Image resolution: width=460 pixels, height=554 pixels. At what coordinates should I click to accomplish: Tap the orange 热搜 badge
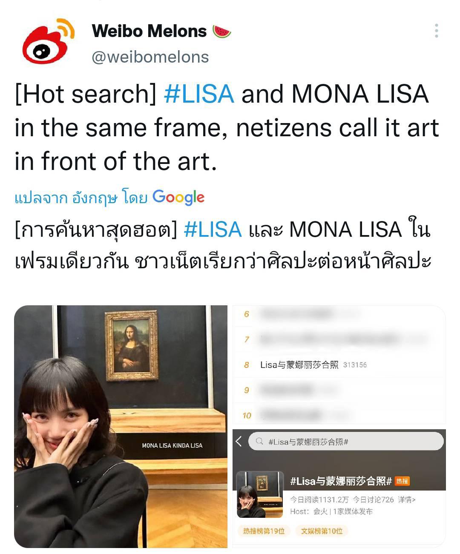402,481
